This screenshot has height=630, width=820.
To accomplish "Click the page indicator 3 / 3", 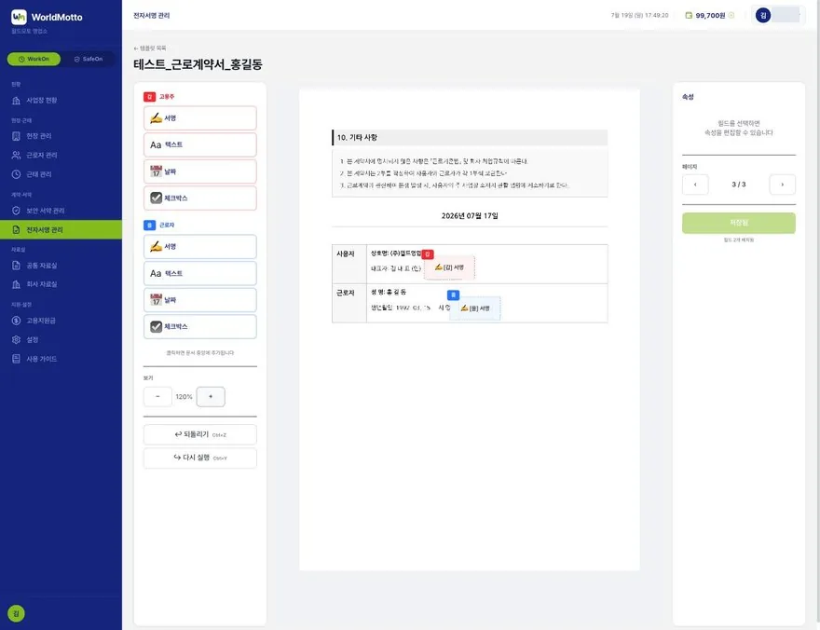I will (738, 185).
